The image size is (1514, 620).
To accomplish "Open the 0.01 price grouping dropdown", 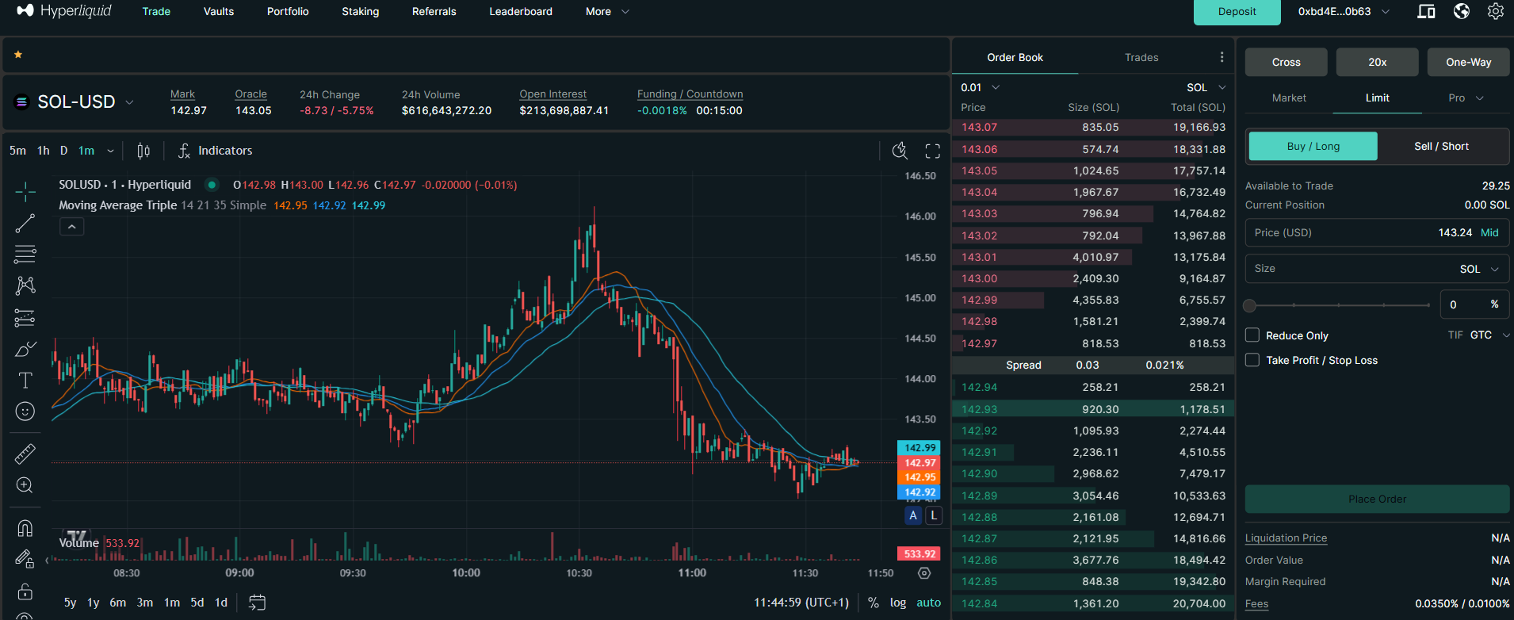I will 980,87.
